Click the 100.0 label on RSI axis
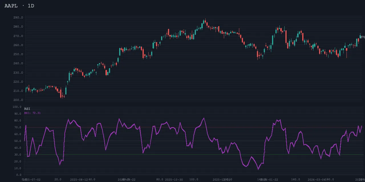365x182 pixels. click(17, 107)
